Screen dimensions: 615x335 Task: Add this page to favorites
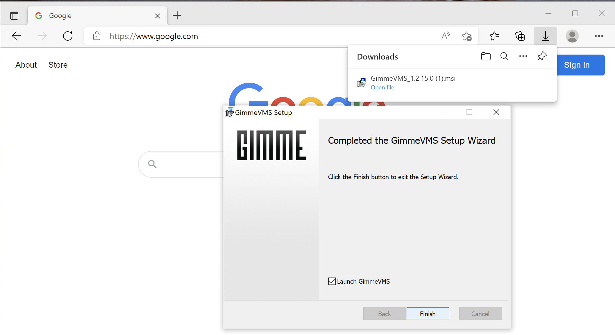pos(466,36)
